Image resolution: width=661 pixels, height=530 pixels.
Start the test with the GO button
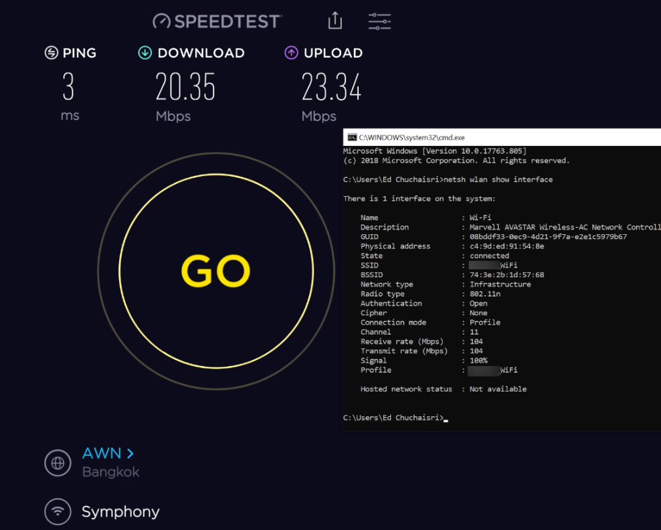pos(216,271)
